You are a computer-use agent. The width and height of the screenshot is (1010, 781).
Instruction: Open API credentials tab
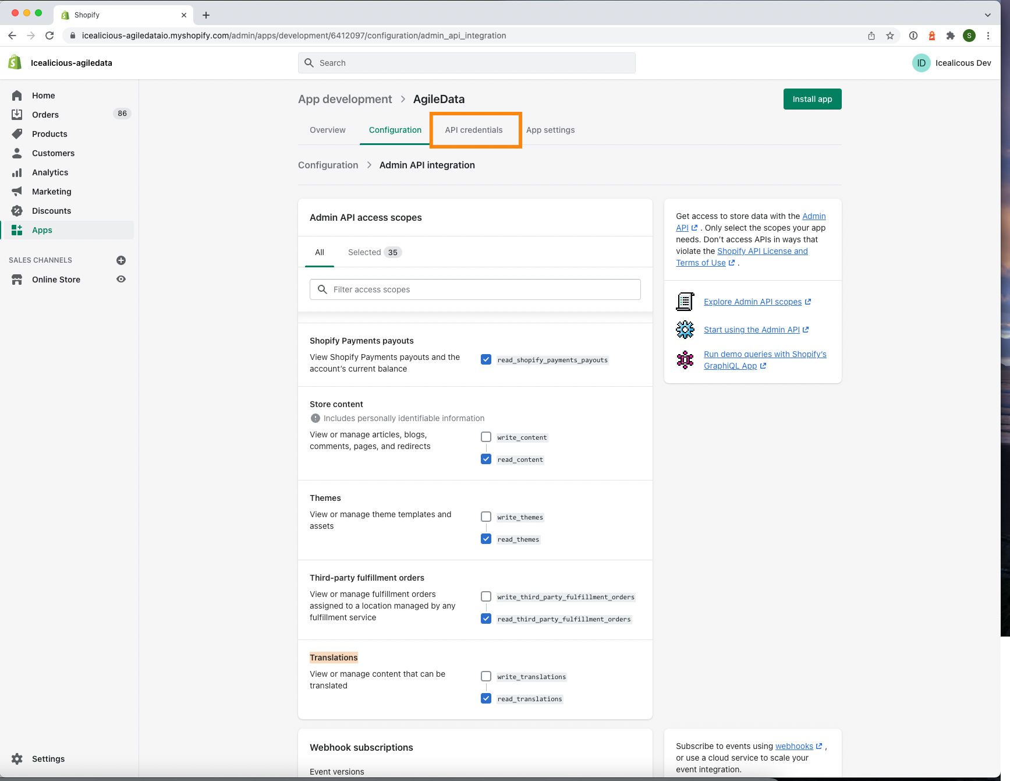click(x=474, y=130)
